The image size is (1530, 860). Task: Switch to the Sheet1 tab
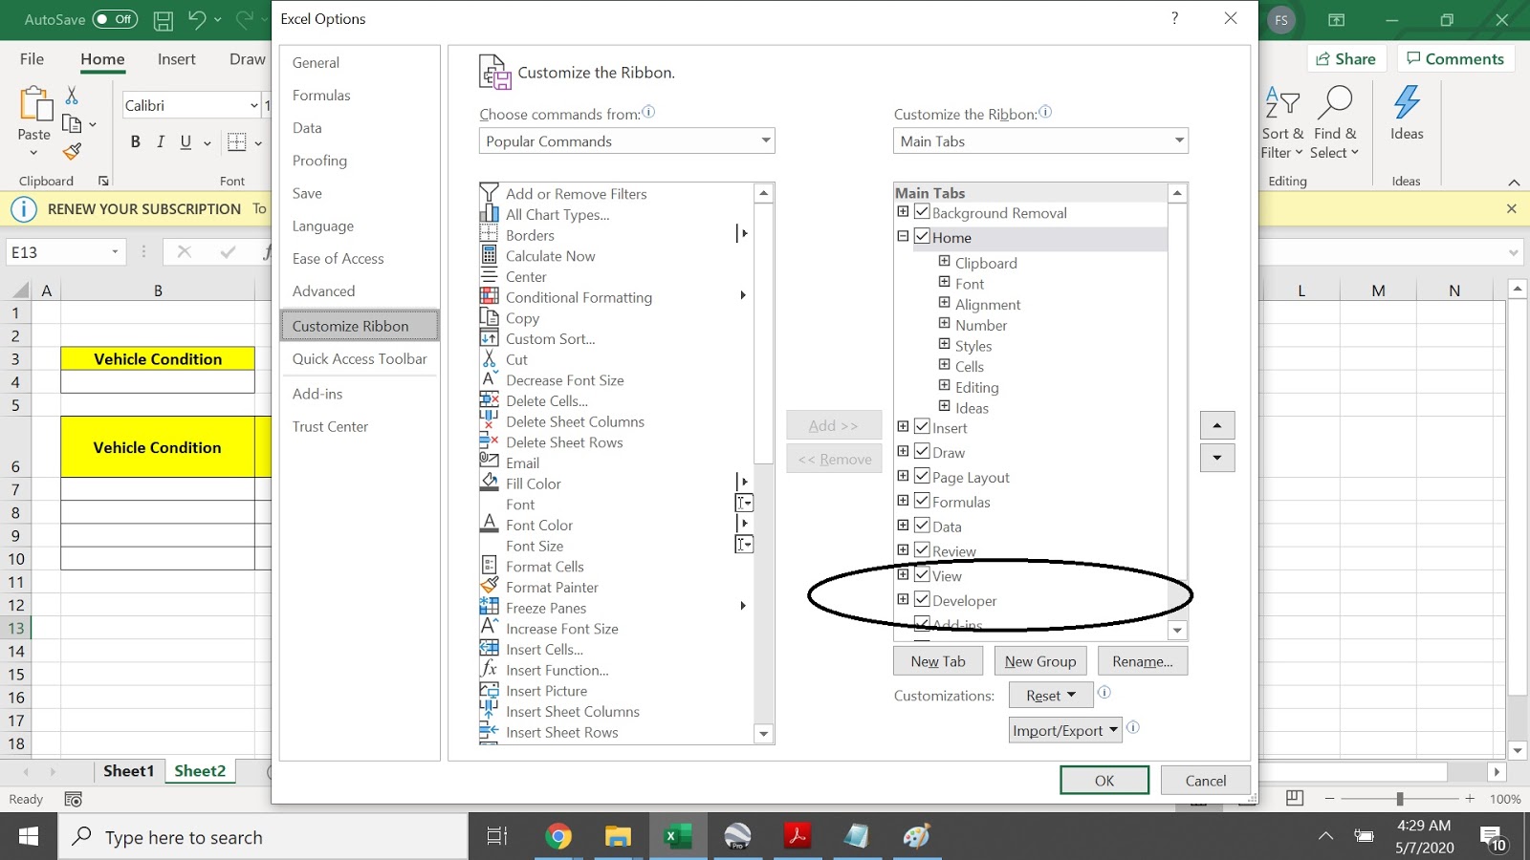point(128,770)
